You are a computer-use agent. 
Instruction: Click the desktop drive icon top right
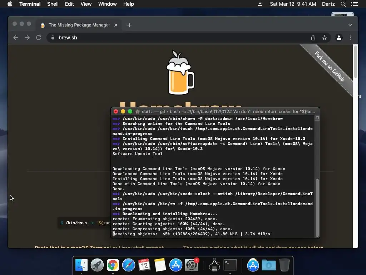[x=343, y=14]
